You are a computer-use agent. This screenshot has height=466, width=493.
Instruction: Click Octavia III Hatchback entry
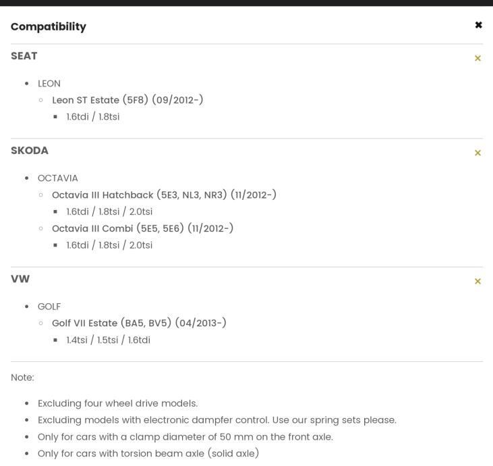164,195
